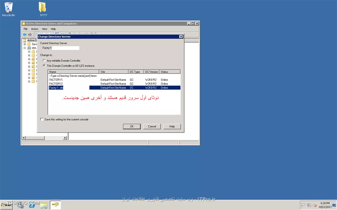Select the Any writable Domain Controller option
This screenshot has height=210, width=337.
click(x=44, y=61)
